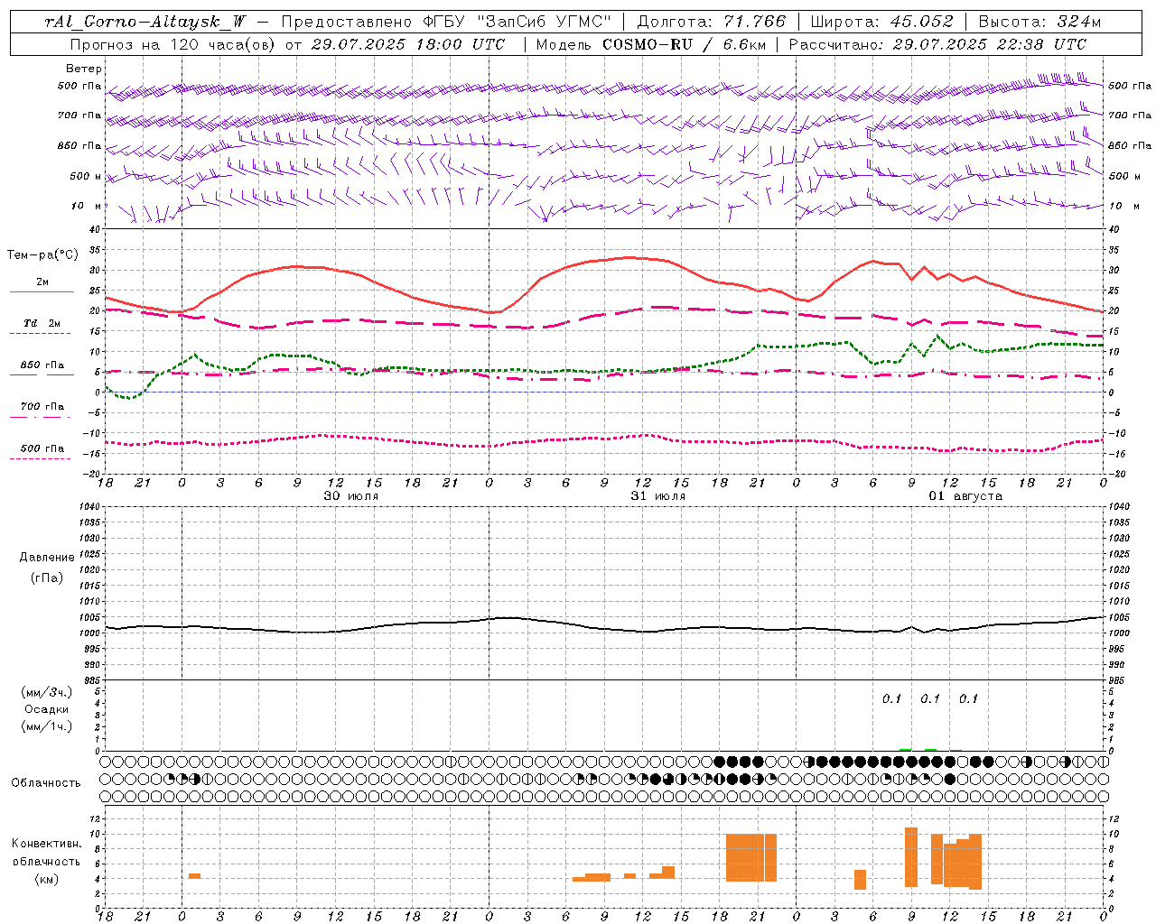Click the 01 августа date label
Screen dimensions: 1156x924
tap(965, 496)
